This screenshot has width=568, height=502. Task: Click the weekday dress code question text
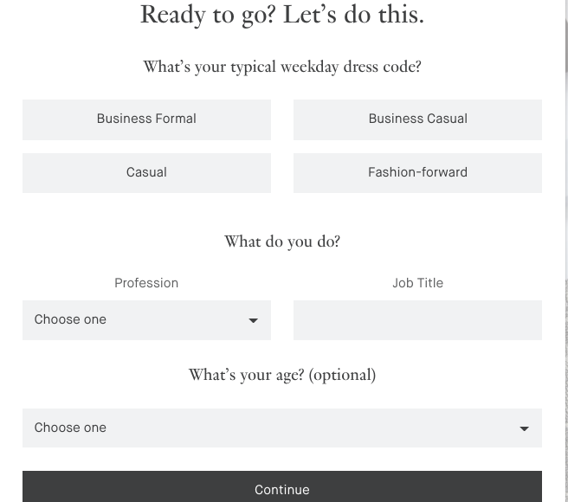pos(282,67)
